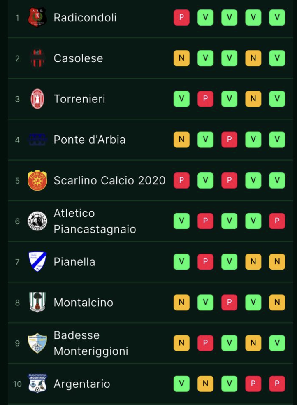This screenshot has width=297, height=405.
Task: Click the Ponte d'Arbia team crest
Action: 37,140
